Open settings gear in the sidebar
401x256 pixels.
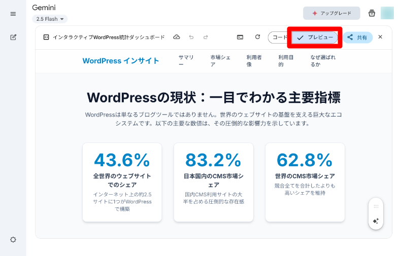click(x=13, y=240)
